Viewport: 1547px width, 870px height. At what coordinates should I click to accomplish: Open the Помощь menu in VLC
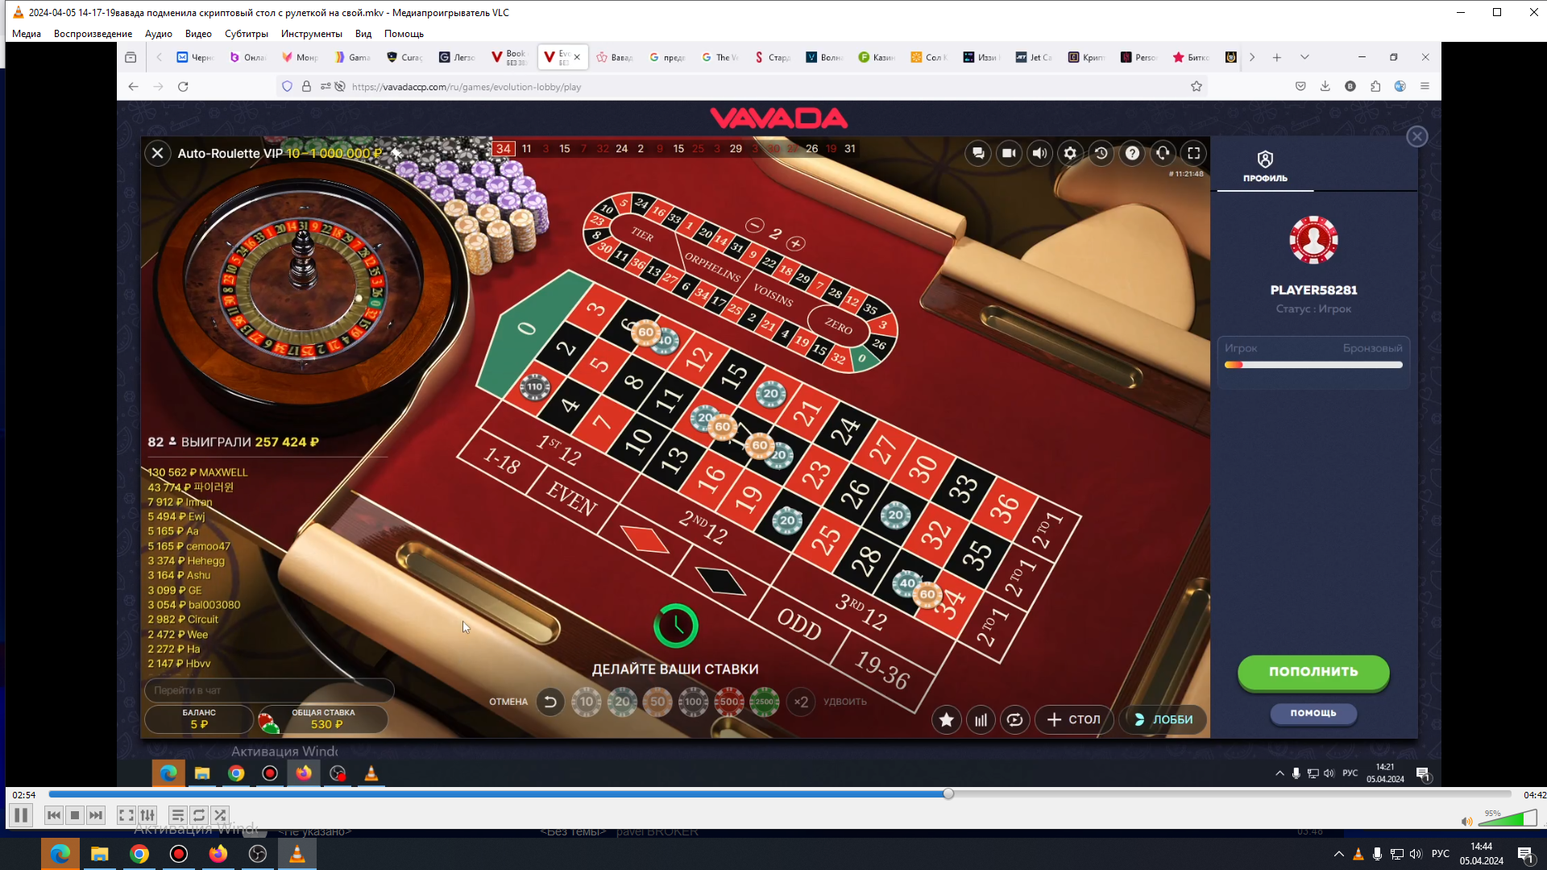[x=404, y=34]
